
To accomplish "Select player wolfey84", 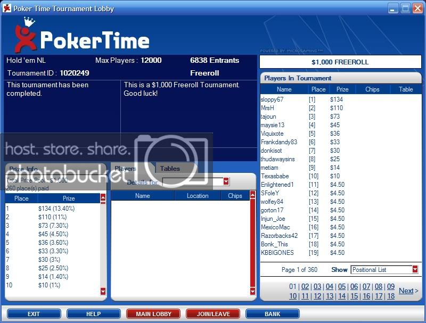I will (272, 202).
